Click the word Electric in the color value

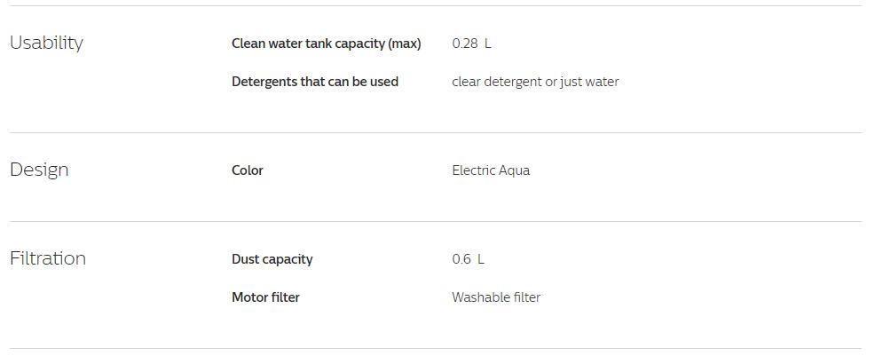pos(473,170)
